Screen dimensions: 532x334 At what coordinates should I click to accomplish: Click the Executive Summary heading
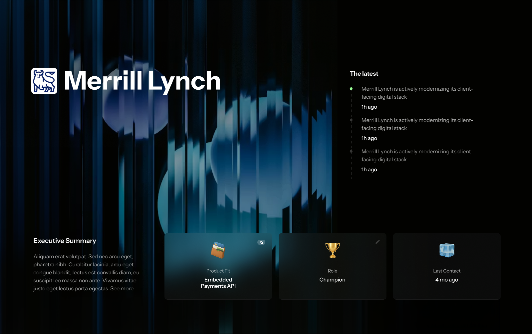65,241
